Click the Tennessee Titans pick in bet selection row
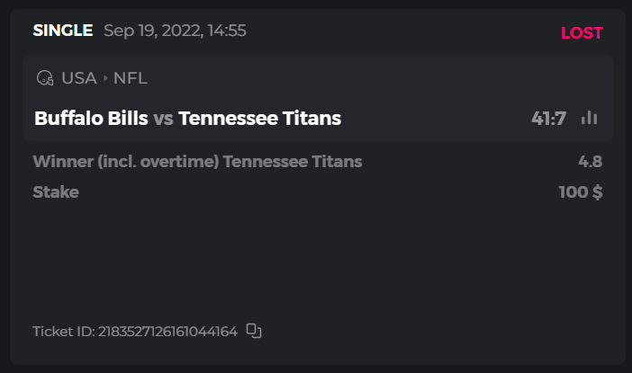Image resolution: width=632 pixels, height=373 pixels. (x=293, y=162)
